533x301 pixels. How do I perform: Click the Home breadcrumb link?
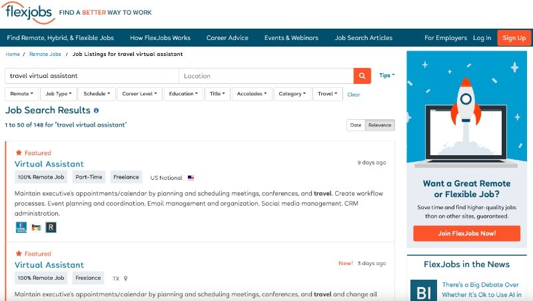(x=13, y=54)
